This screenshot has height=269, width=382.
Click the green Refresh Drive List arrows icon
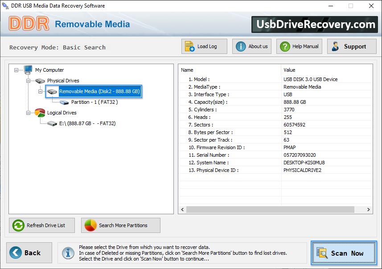pyautogui.click(x=18, y=225)
